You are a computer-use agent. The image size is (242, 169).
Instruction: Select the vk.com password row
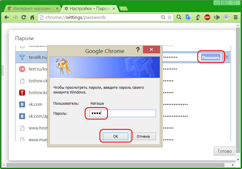click(123, 104)
